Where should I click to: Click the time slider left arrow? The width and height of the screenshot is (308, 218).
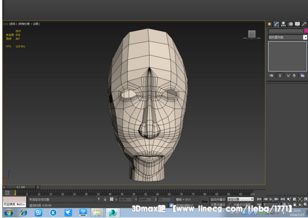[x=4, y=187]
